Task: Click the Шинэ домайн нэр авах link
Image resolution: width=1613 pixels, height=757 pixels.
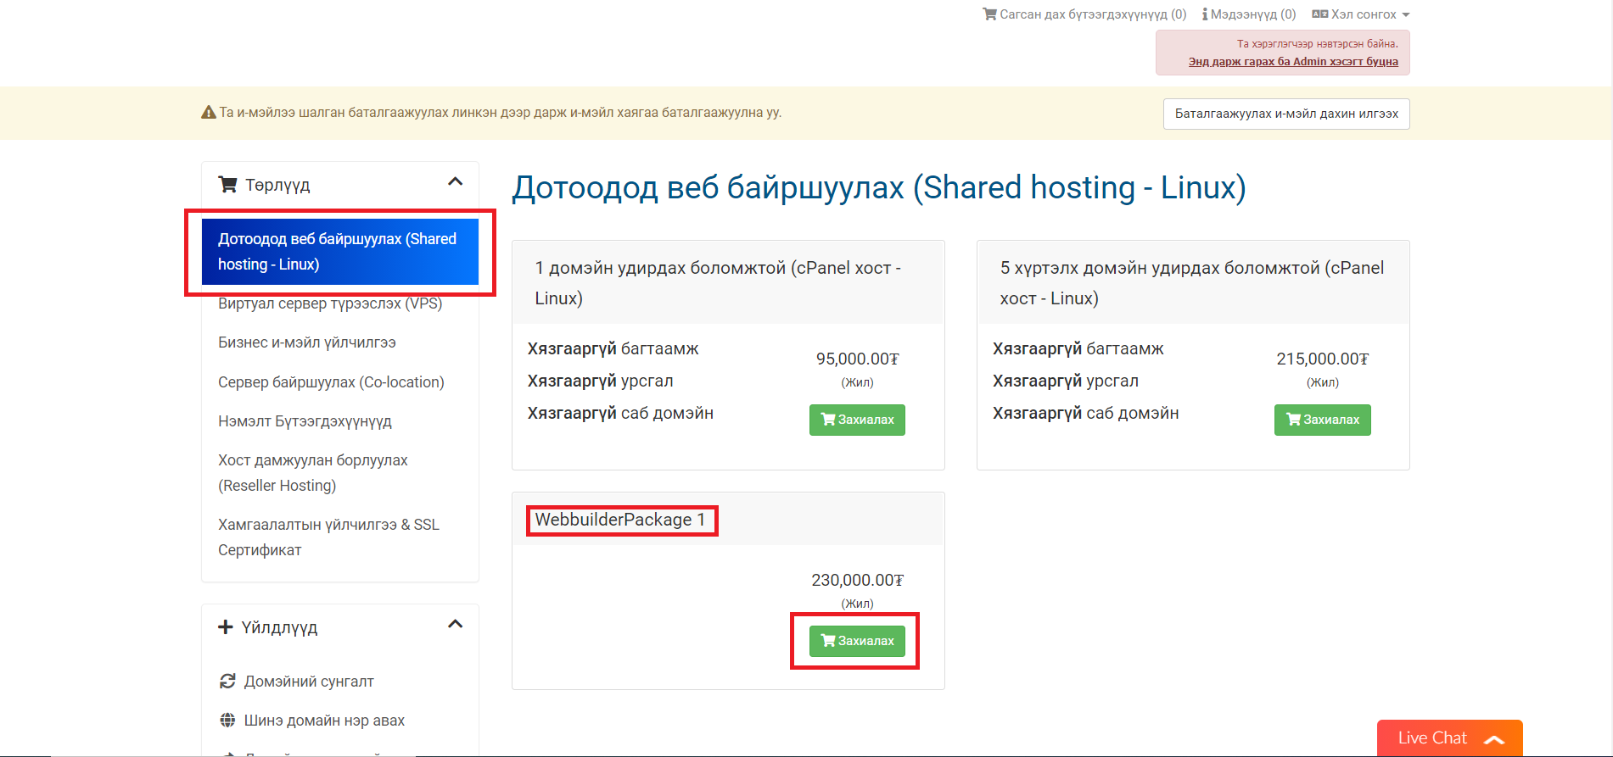Action: (x=324, y=721)
